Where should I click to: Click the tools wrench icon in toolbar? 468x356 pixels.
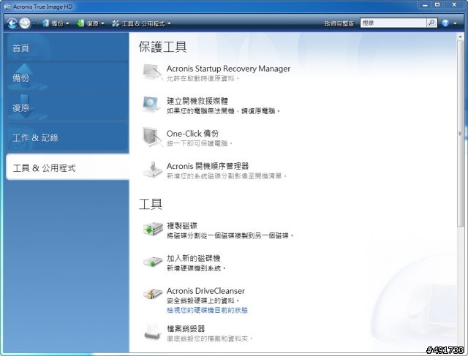pos(116,23)
